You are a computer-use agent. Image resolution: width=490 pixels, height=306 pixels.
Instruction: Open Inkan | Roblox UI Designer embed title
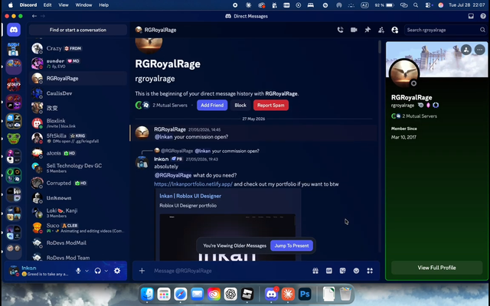[x=191, y=196]
